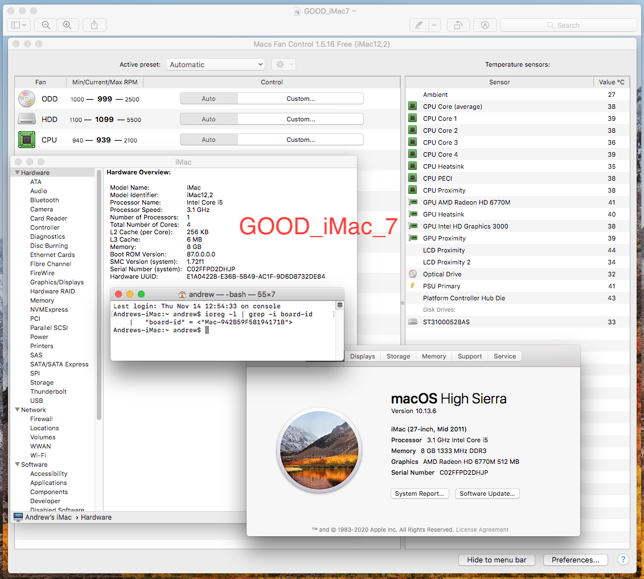
Task: Click the CPU PECI chip icon
Action: (413, 178)
